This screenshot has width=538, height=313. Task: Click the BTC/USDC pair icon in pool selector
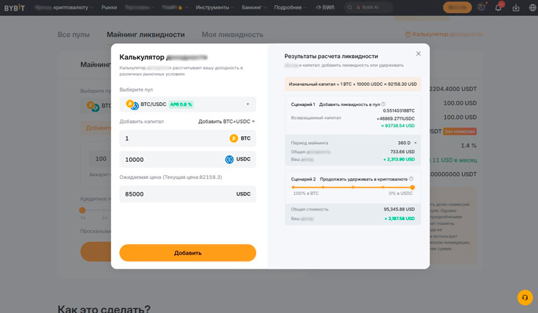[132, 105]
